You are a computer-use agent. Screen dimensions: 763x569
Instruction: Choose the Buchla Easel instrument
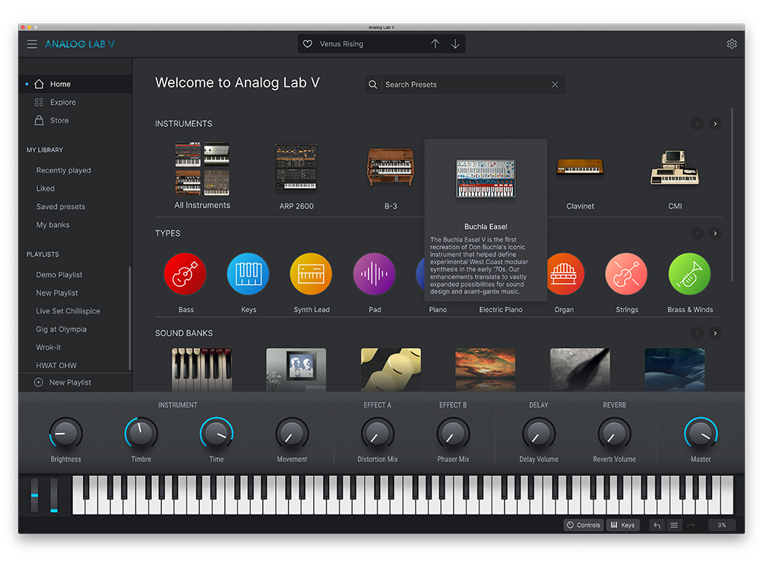[x=486, y=179]
